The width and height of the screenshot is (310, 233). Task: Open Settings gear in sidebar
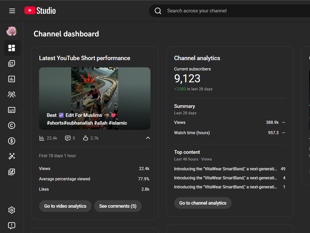tap(12, 210)
